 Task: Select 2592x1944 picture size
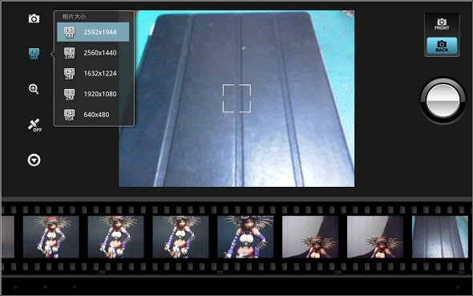[x=93, y=32]
